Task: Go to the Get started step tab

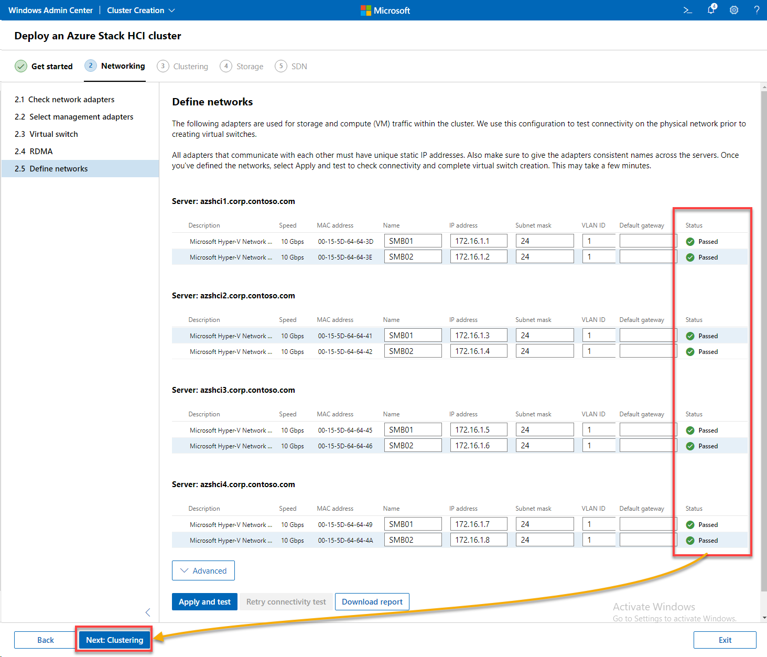Action: pos(44,67)
